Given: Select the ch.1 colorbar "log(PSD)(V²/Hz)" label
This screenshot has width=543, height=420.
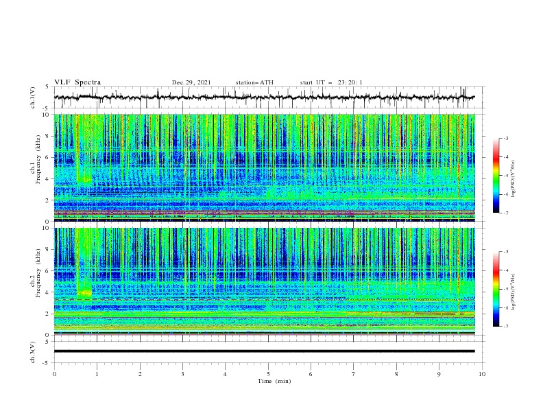Looking at the screenshot, I should (514, 178).
